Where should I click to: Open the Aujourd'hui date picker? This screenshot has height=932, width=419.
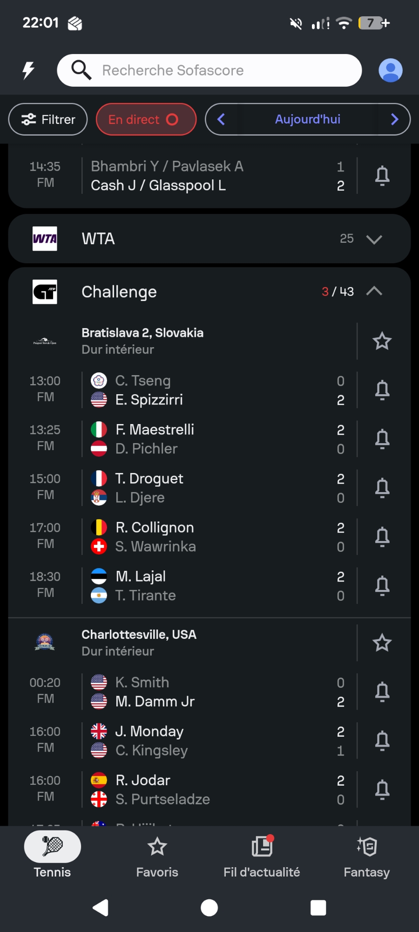coord(307,120)
